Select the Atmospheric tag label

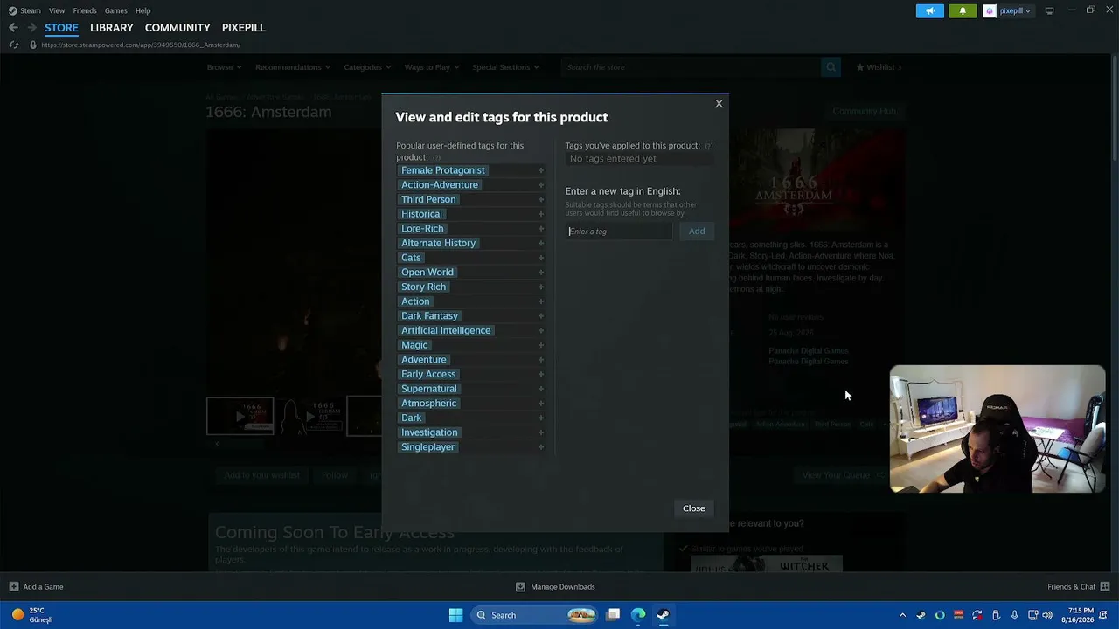coord(428,404)
